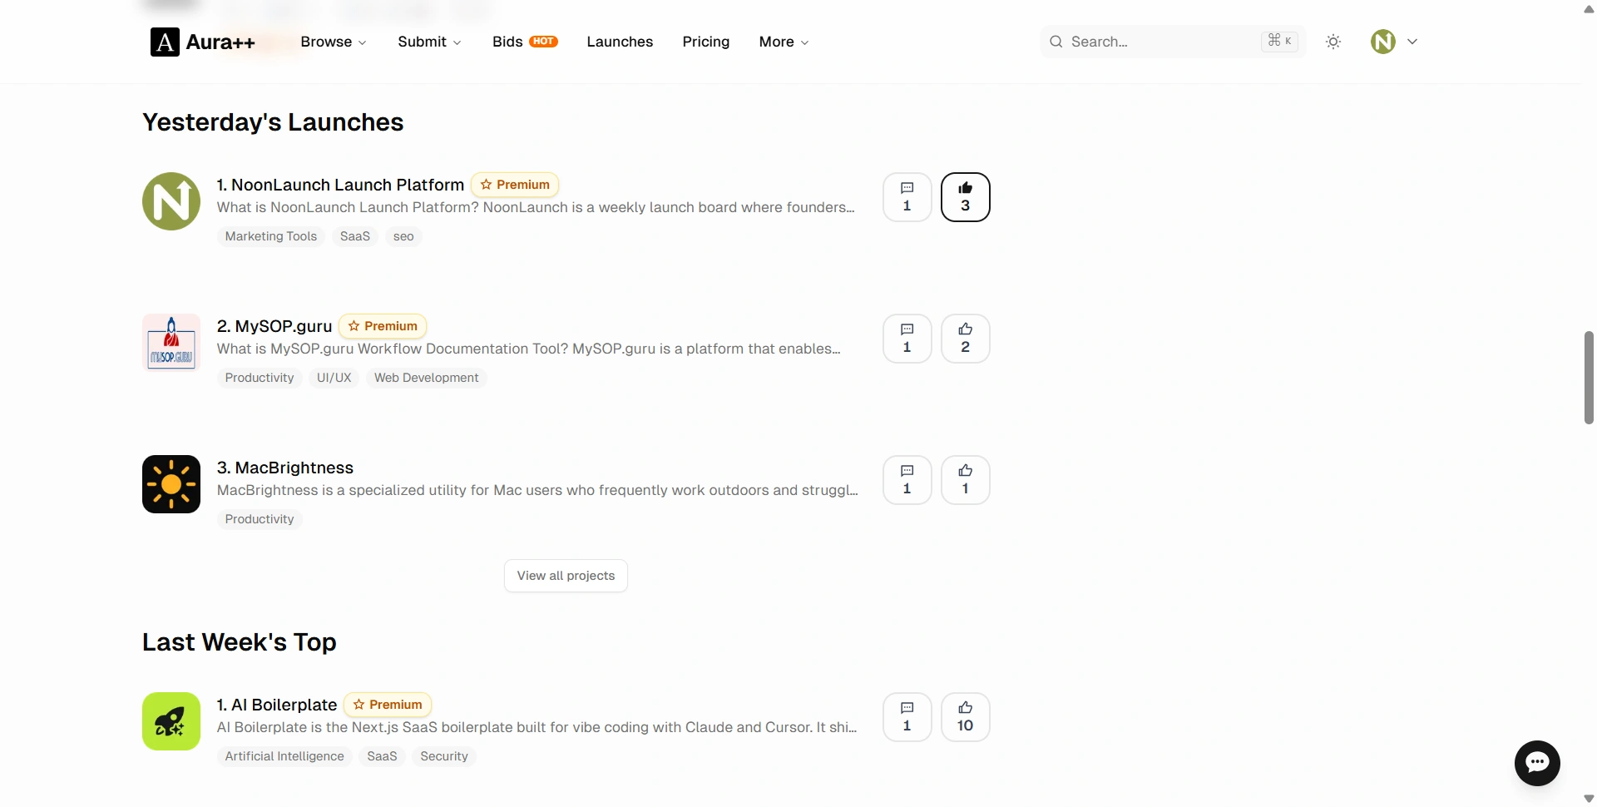1597x807 pixels.
Task: Click the Premium badge on AI Boilerplate
Action: pyautogui.click(x=388, y=705)
